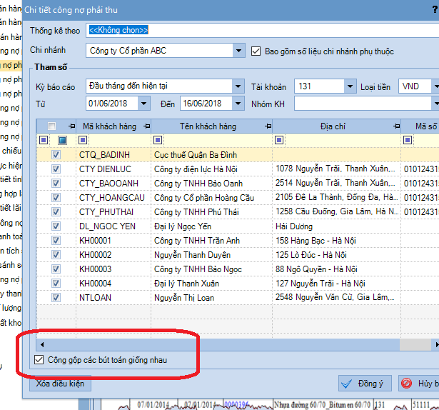
Task: Expand the Tài khoản 131 dropdown
Action: (349, 86)
